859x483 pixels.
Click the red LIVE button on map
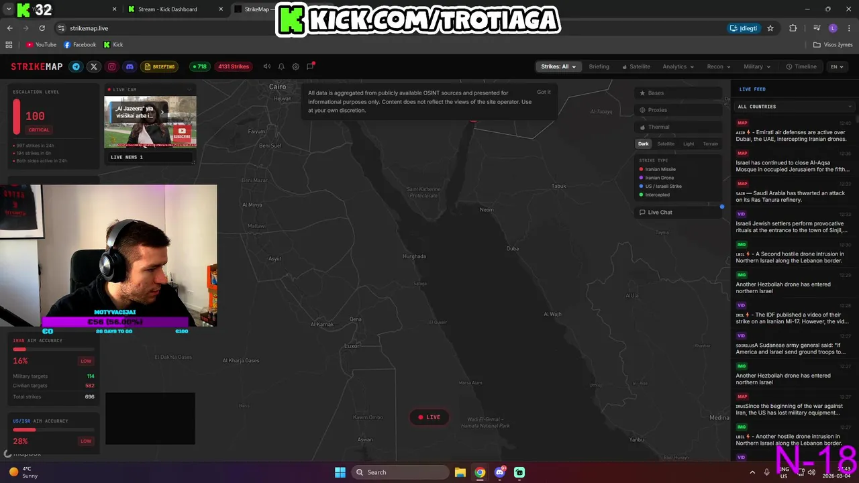pyautogui.click(x=429, y=417)
